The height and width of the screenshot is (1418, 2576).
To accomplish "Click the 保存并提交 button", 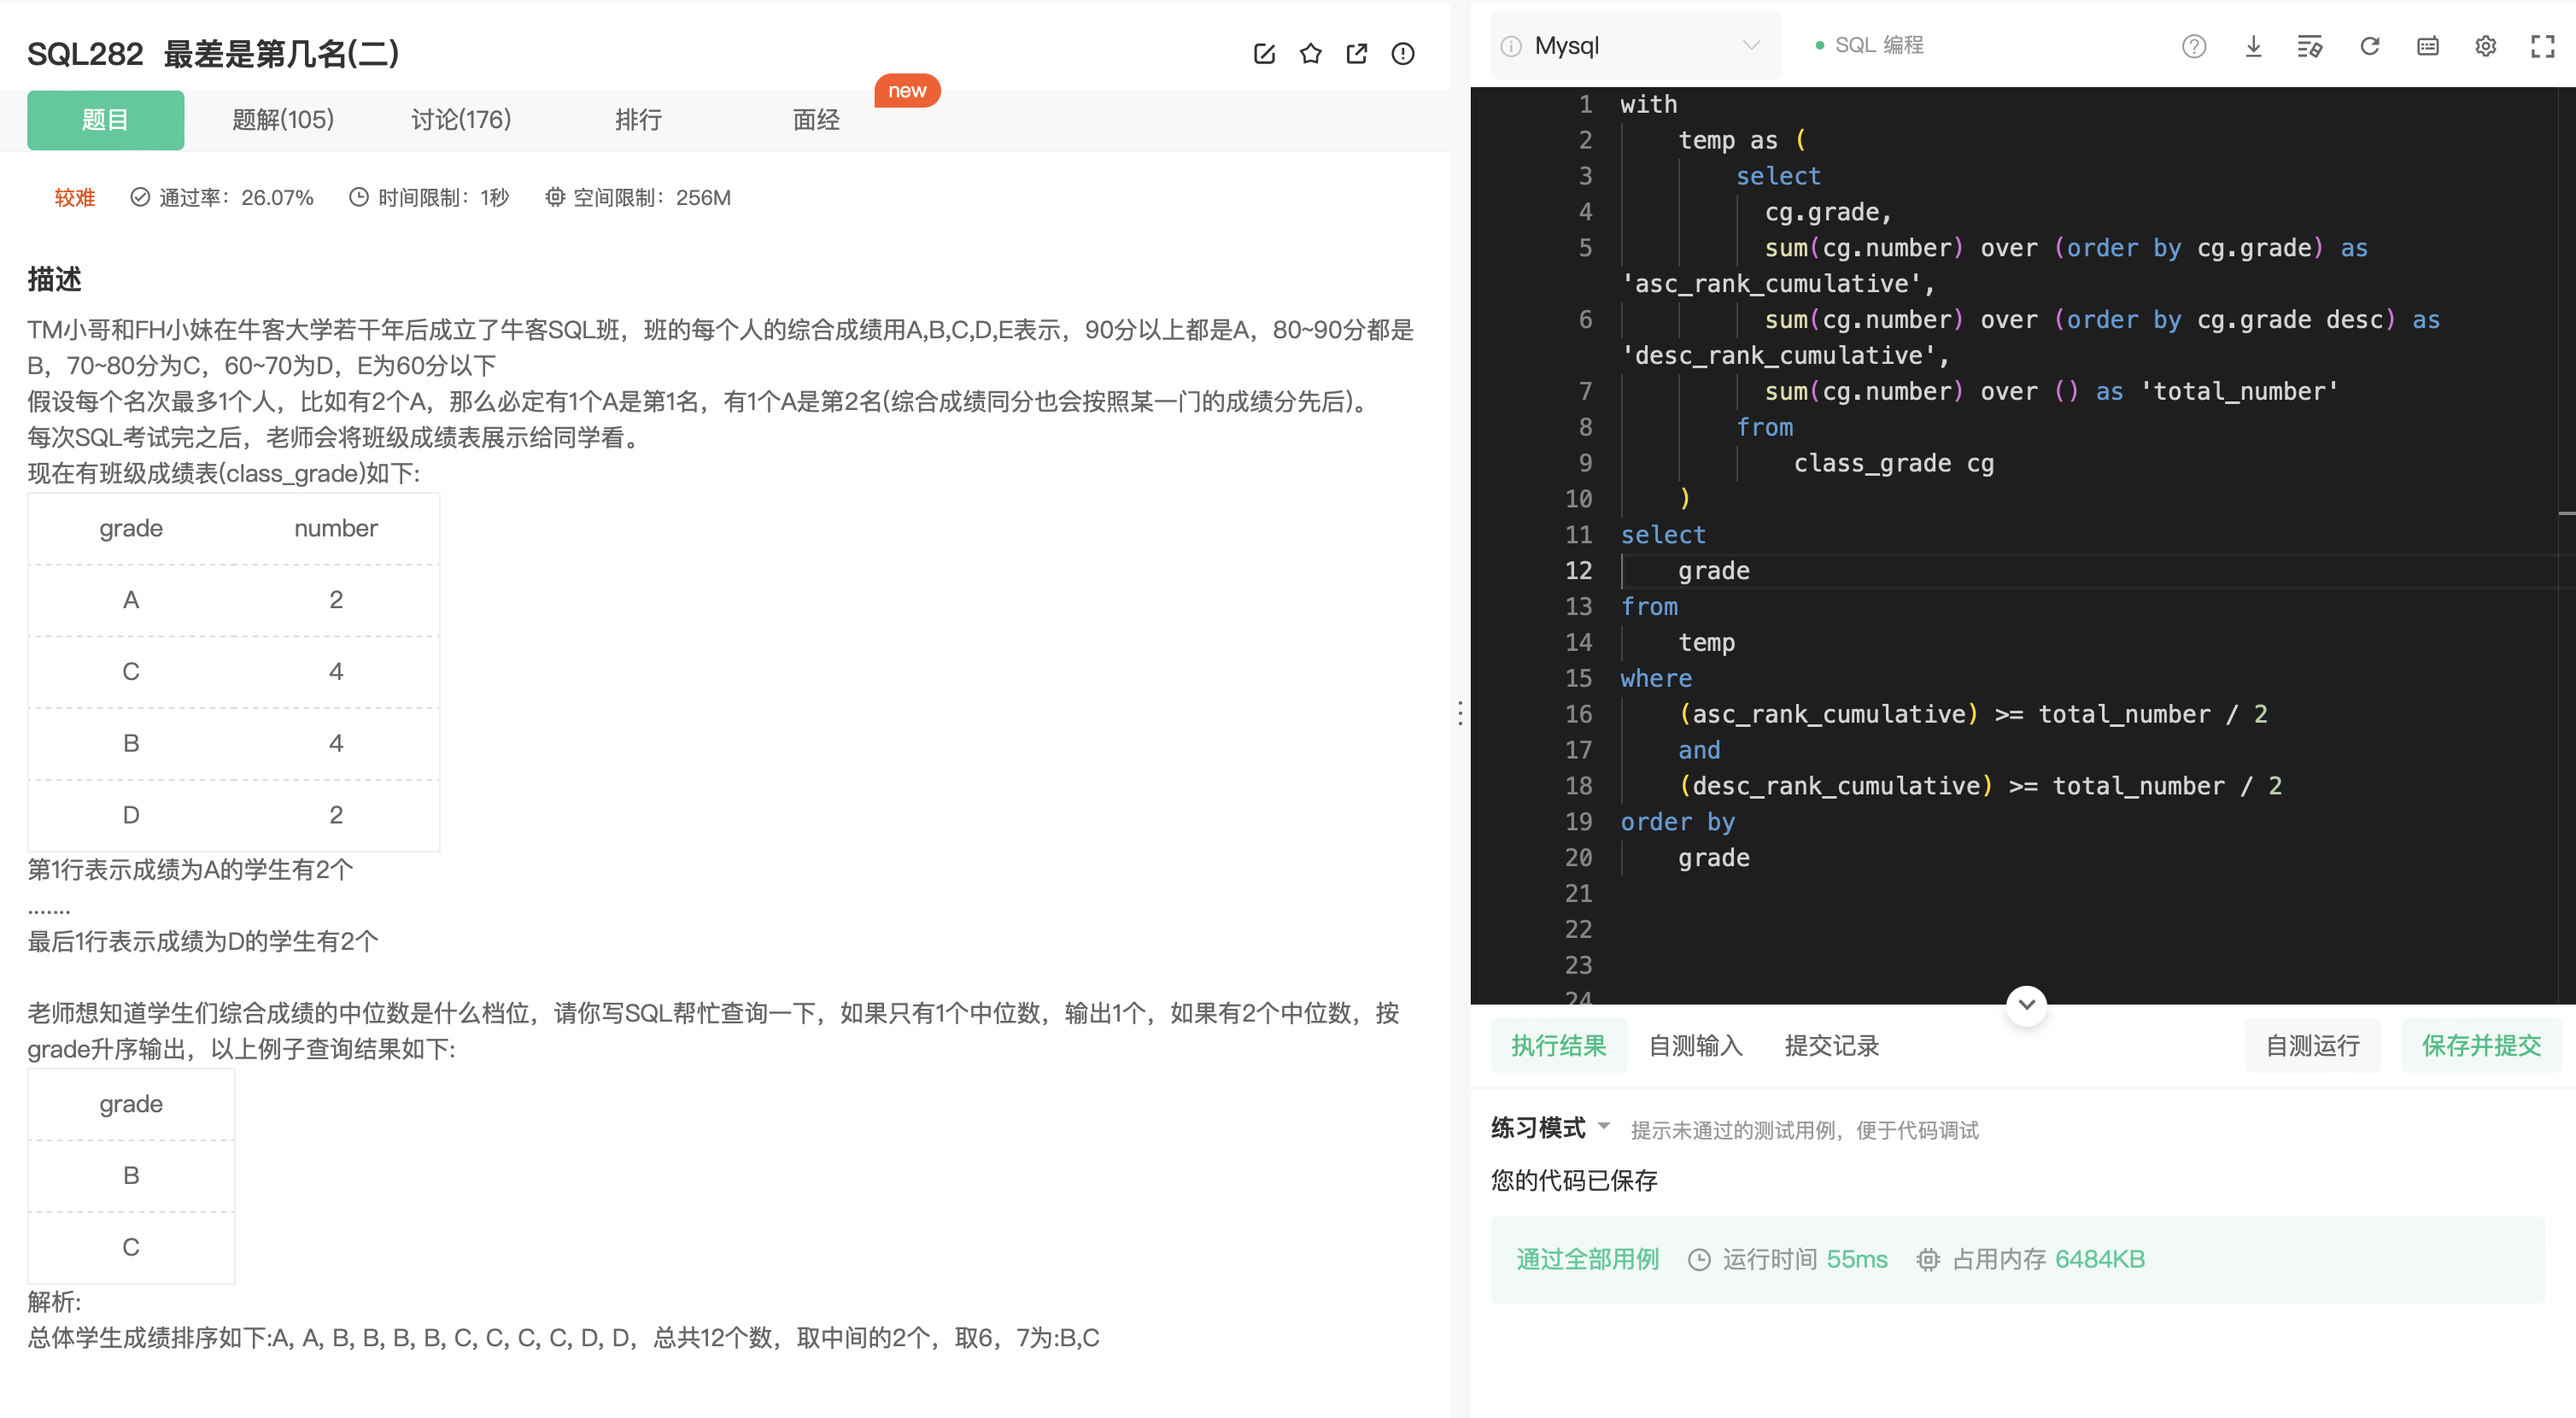I will (2481, 1046).
